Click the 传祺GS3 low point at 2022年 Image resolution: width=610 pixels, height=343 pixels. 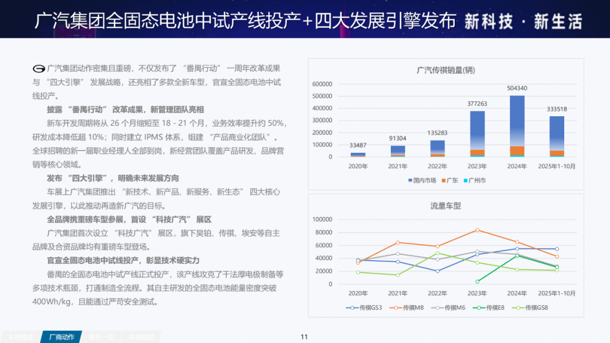pos(438,271)
